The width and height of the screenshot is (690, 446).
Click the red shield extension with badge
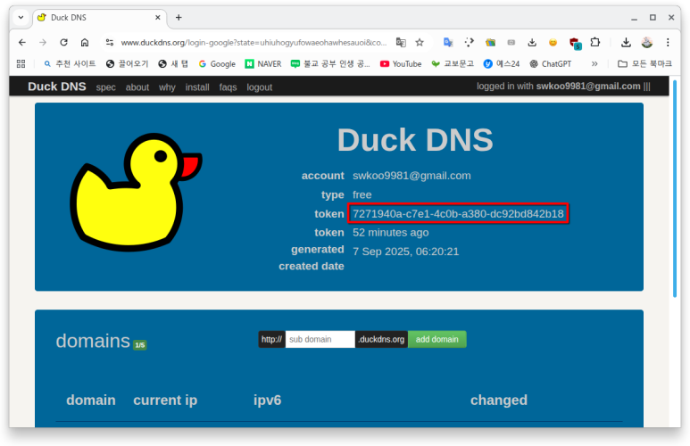point(575,43)
